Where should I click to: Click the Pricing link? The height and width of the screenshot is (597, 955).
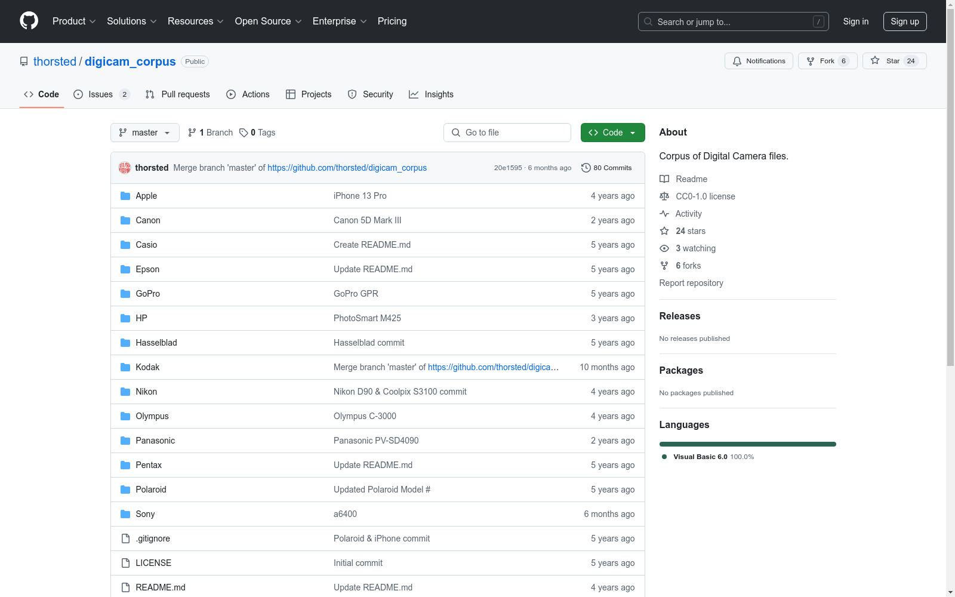coord(392,21)
